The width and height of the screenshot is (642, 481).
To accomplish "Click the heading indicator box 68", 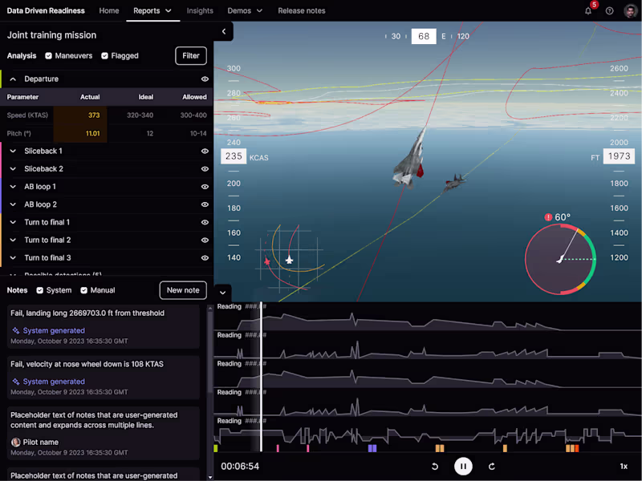I will point(424,36).
